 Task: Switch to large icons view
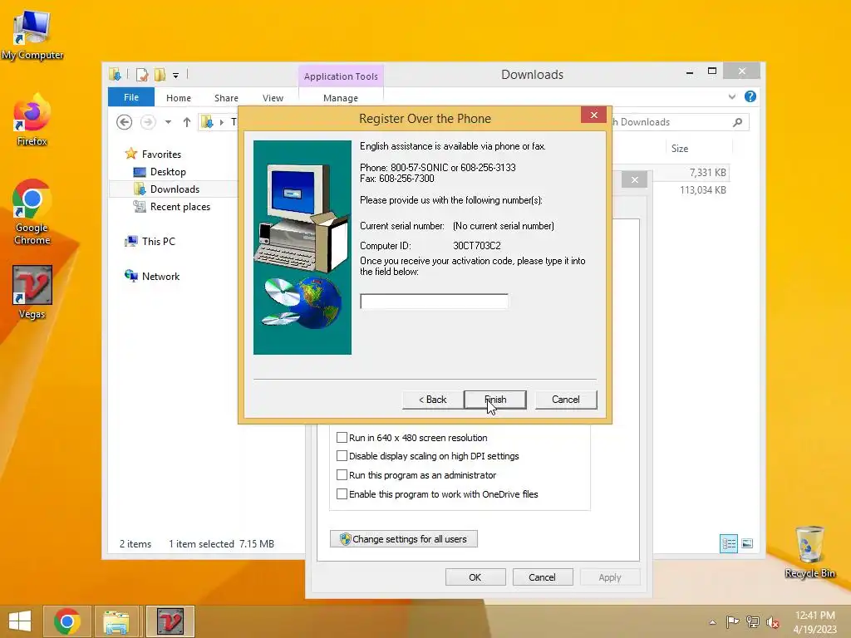[x=747, y=543]
